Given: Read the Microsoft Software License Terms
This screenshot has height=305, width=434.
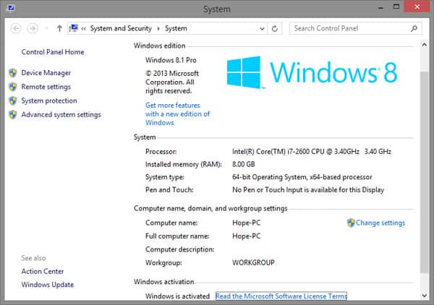Looking at the screenshot, I should pos(281,296).
